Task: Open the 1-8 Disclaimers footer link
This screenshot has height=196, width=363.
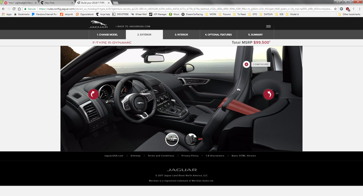Action: click(215, 156)
